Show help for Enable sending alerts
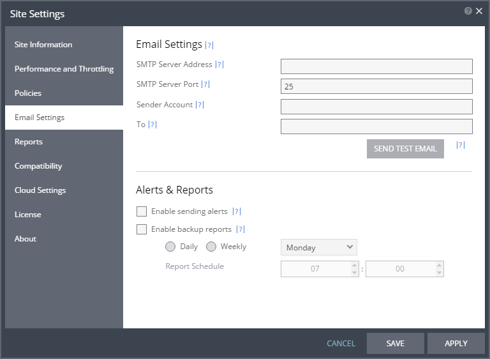The height and width of the screenshot is (359, 490). (x=237, y=211)
